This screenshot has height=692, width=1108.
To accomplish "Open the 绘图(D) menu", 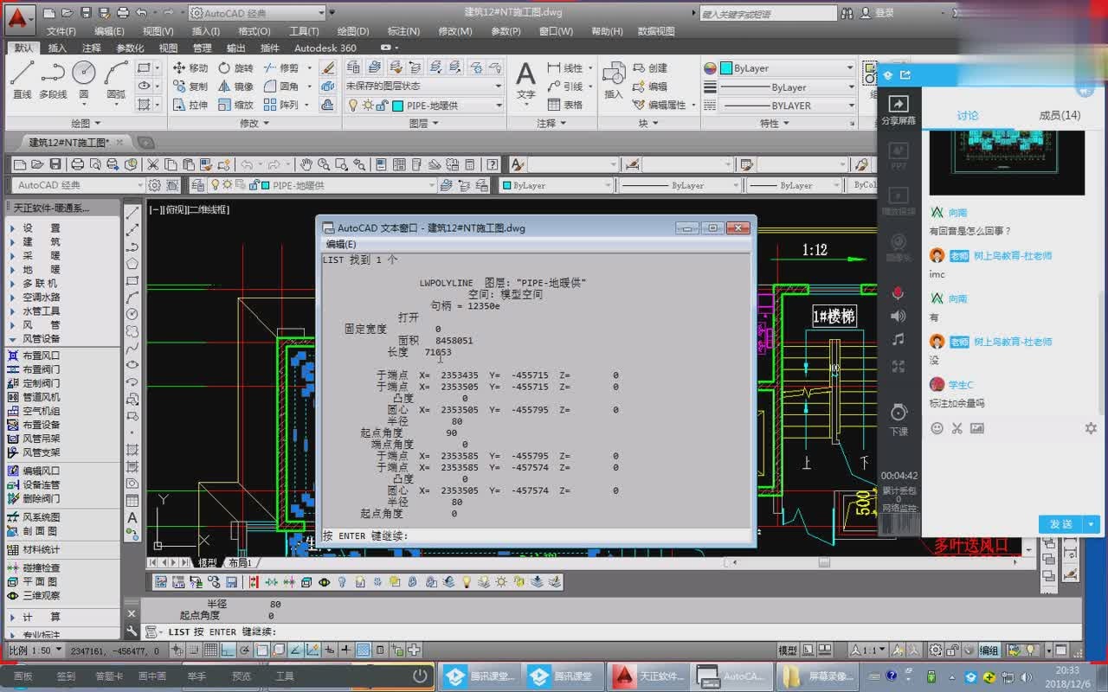I will 351,31.
